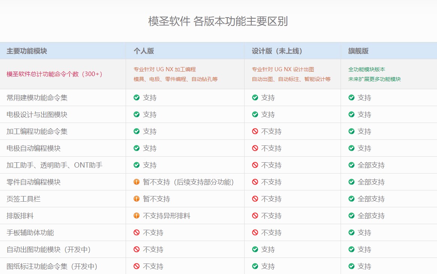Click the 模圣软件总计功能命令个数（300+）text
This screenshot has height=274, width=437.
(55, 74)
